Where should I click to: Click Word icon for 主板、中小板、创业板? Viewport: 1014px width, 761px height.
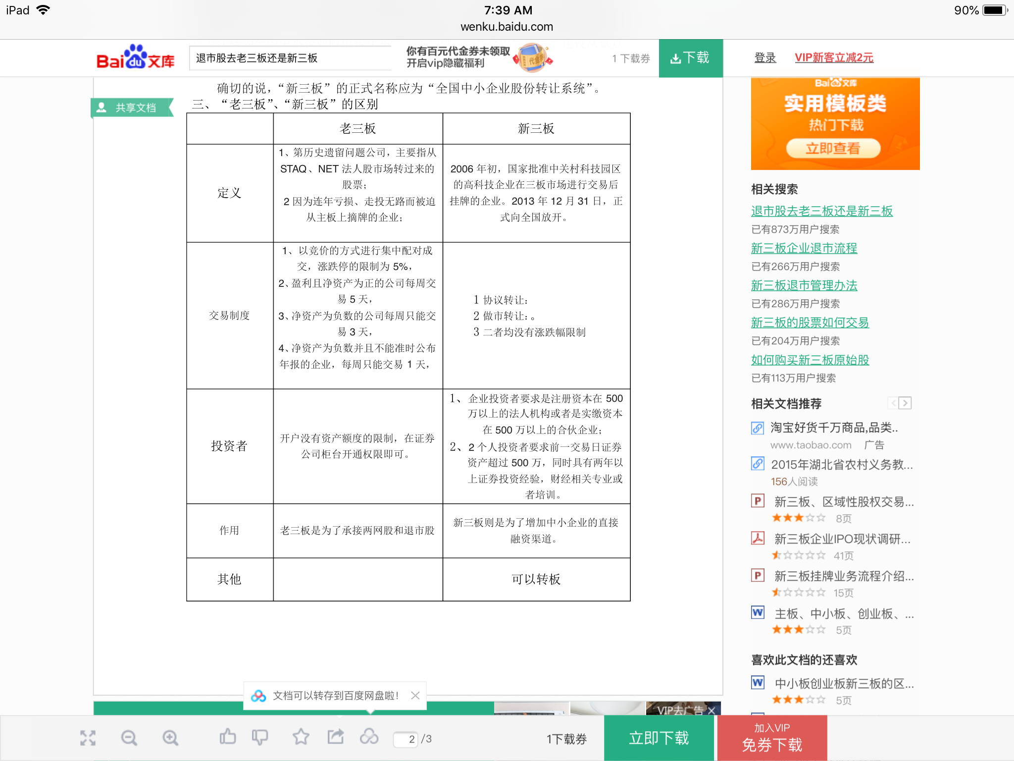coord(758,612)
